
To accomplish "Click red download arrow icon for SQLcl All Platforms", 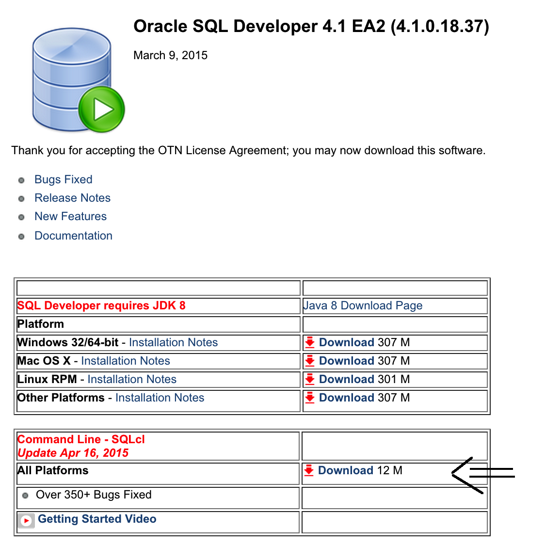I will tap(308, 471).
